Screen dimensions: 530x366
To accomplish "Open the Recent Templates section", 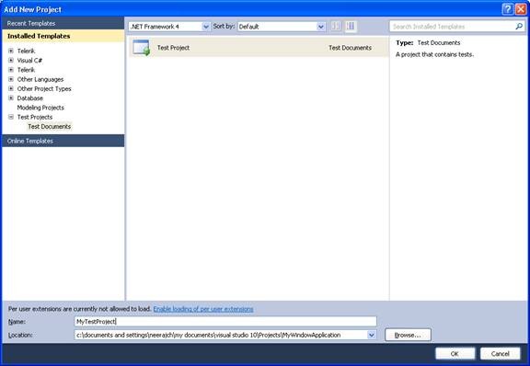I will pos(63,23).
